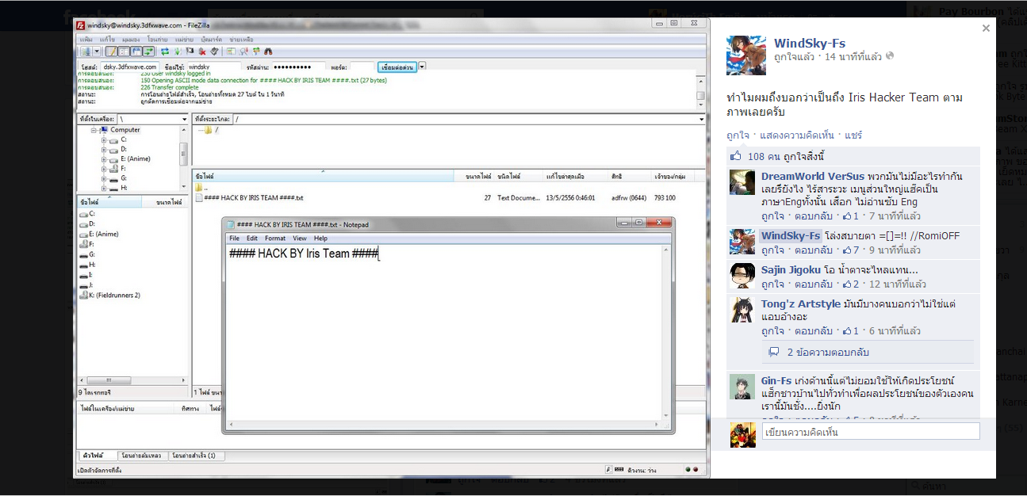Screen dimensions: 1027x496
Task: Open Notepad Help menu
Action: (320, 238)
